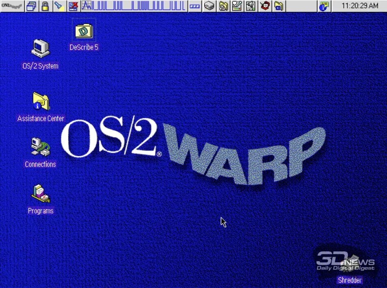Open the CPU activity monitor graph

pyautogui.click(x=133, y=6)
